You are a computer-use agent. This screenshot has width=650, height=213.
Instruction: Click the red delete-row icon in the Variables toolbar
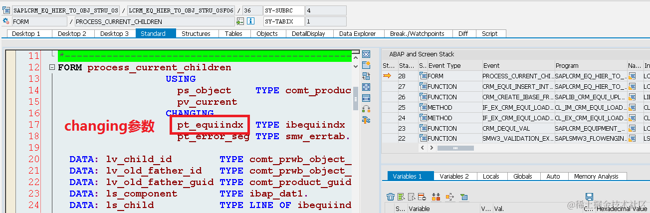point(422,197)
